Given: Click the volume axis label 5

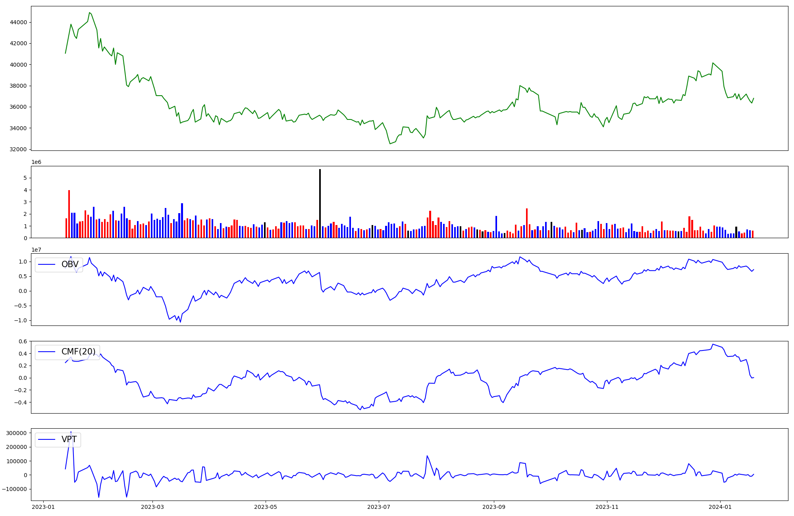Looking at the screenshot, I should point(25,178).
